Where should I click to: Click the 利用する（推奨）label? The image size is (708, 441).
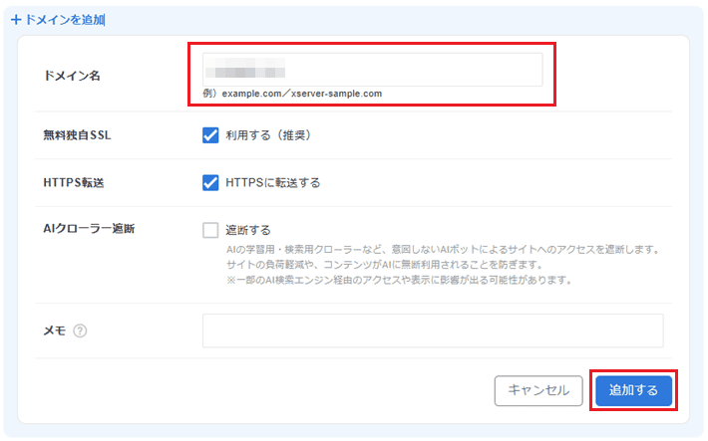(268, 135)
